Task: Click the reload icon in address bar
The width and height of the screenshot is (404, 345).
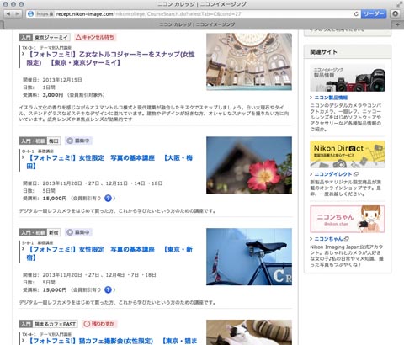Action: point(356,13)
